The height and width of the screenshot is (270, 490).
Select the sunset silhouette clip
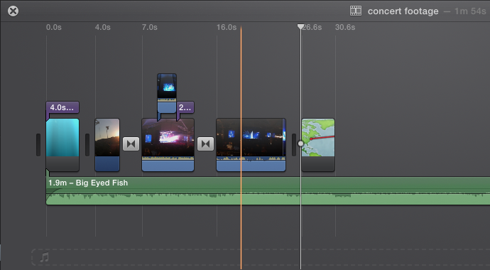(107, 145)
